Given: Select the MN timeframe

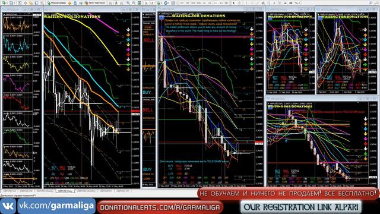Looking at the screenshot, I should click(226, 3).
